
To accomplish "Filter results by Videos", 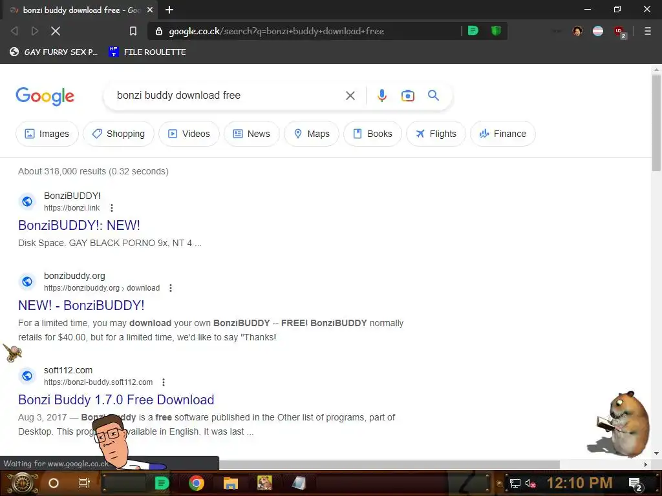I will tap(189, 134).
